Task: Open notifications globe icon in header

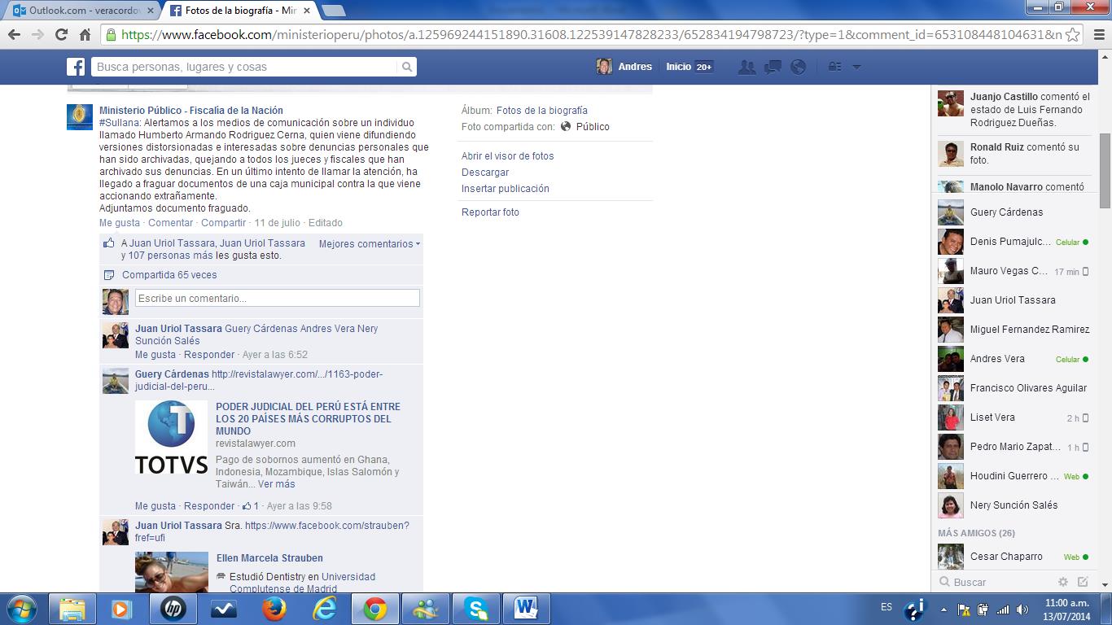Action: [x=798, y=67]
